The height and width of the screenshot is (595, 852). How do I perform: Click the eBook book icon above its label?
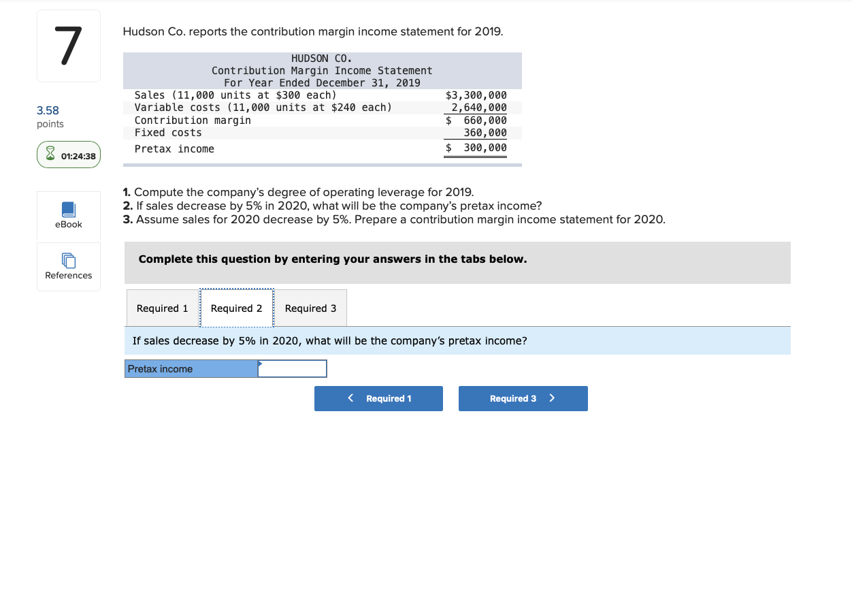point(68,209)
